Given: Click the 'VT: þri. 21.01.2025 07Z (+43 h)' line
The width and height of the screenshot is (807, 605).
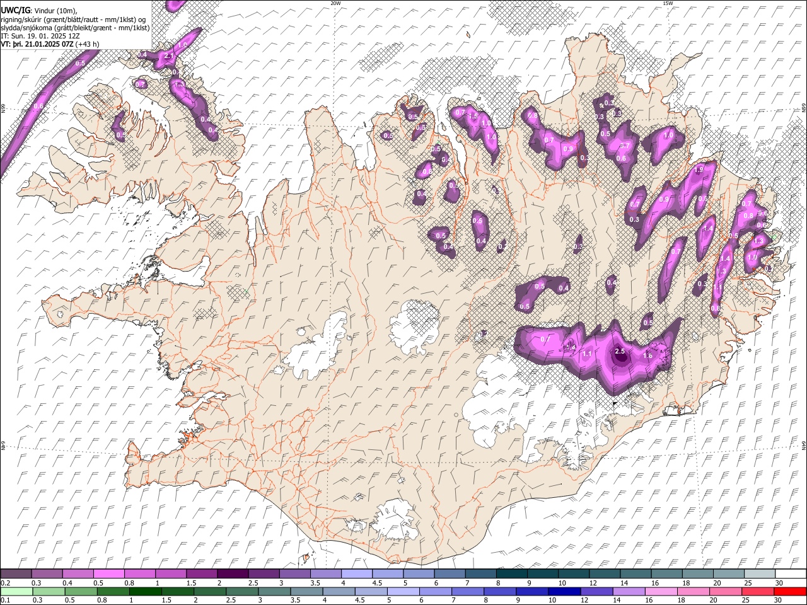Looking at the screenshot, I should tap(50, 45).
